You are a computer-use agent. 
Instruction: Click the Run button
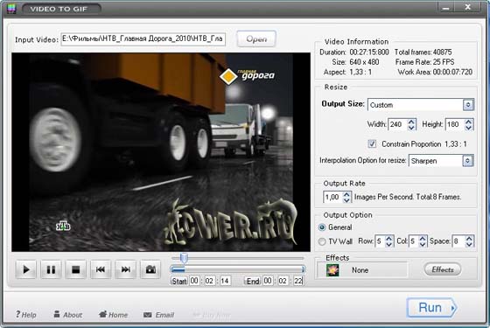click(x=431, y=308)
